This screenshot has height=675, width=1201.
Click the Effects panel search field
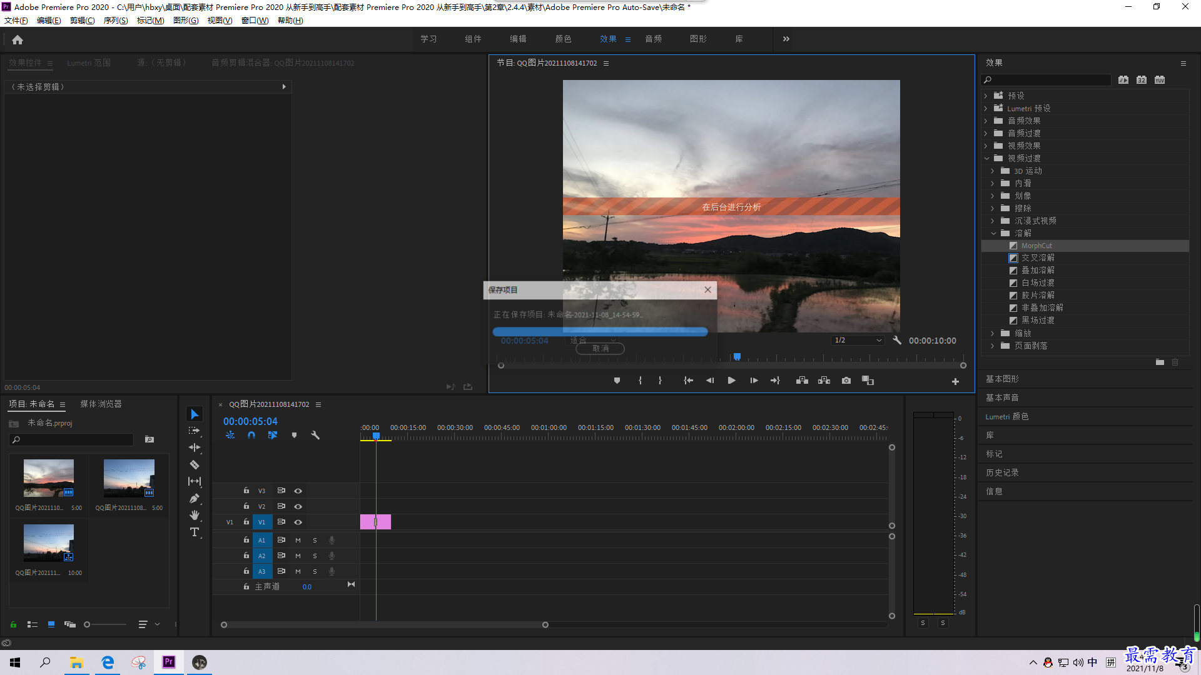(1046, 80)
